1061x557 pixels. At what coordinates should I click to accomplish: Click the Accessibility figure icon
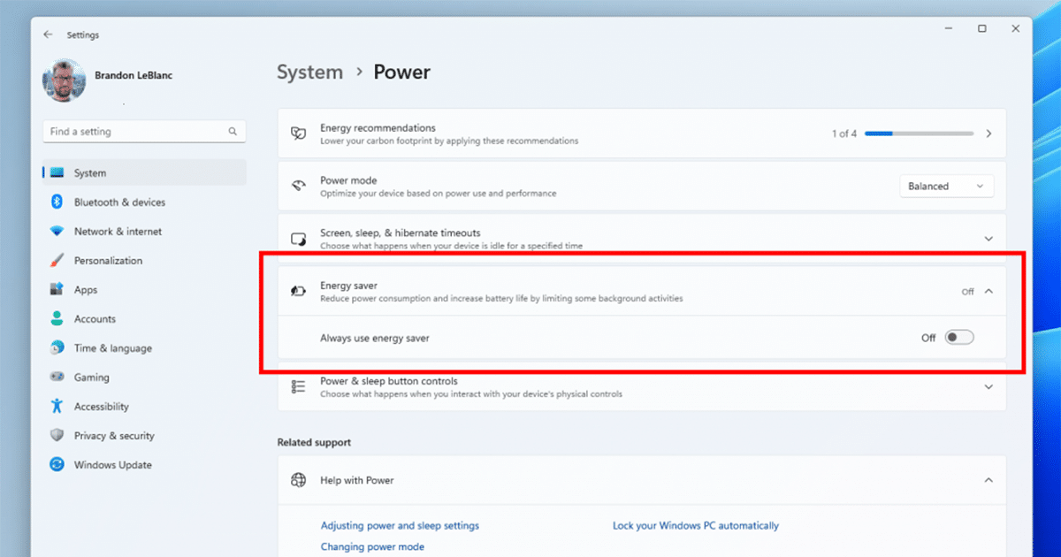(57, 407)
